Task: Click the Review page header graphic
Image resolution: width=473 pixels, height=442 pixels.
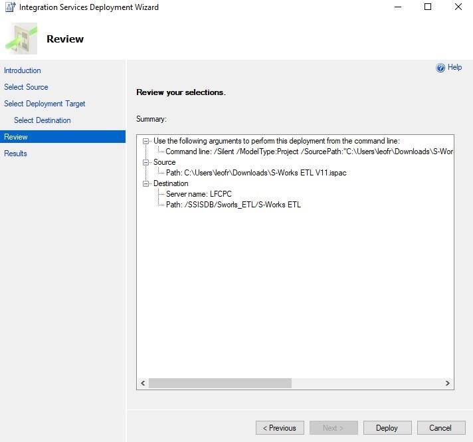Action: 21,39
